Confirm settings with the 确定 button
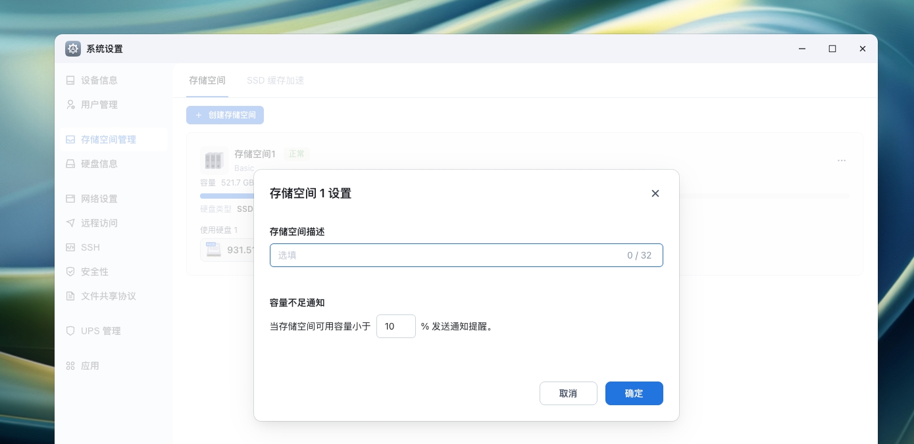This screenshot has height=444, width=914. (x=634, y=393)
